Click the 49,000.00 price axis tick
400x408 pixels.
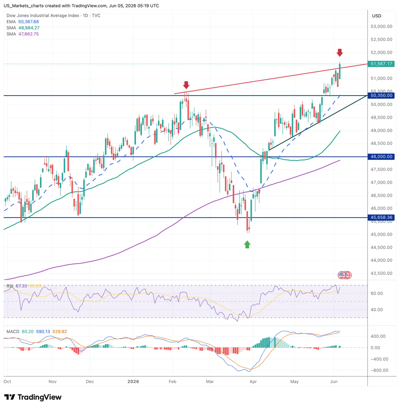click(x=382, y=131)
